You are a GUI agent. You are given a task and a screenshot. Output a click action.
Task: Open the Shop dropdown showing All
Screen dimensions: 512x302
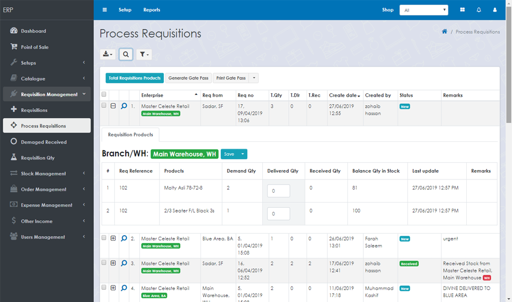(x=424, y=10)
